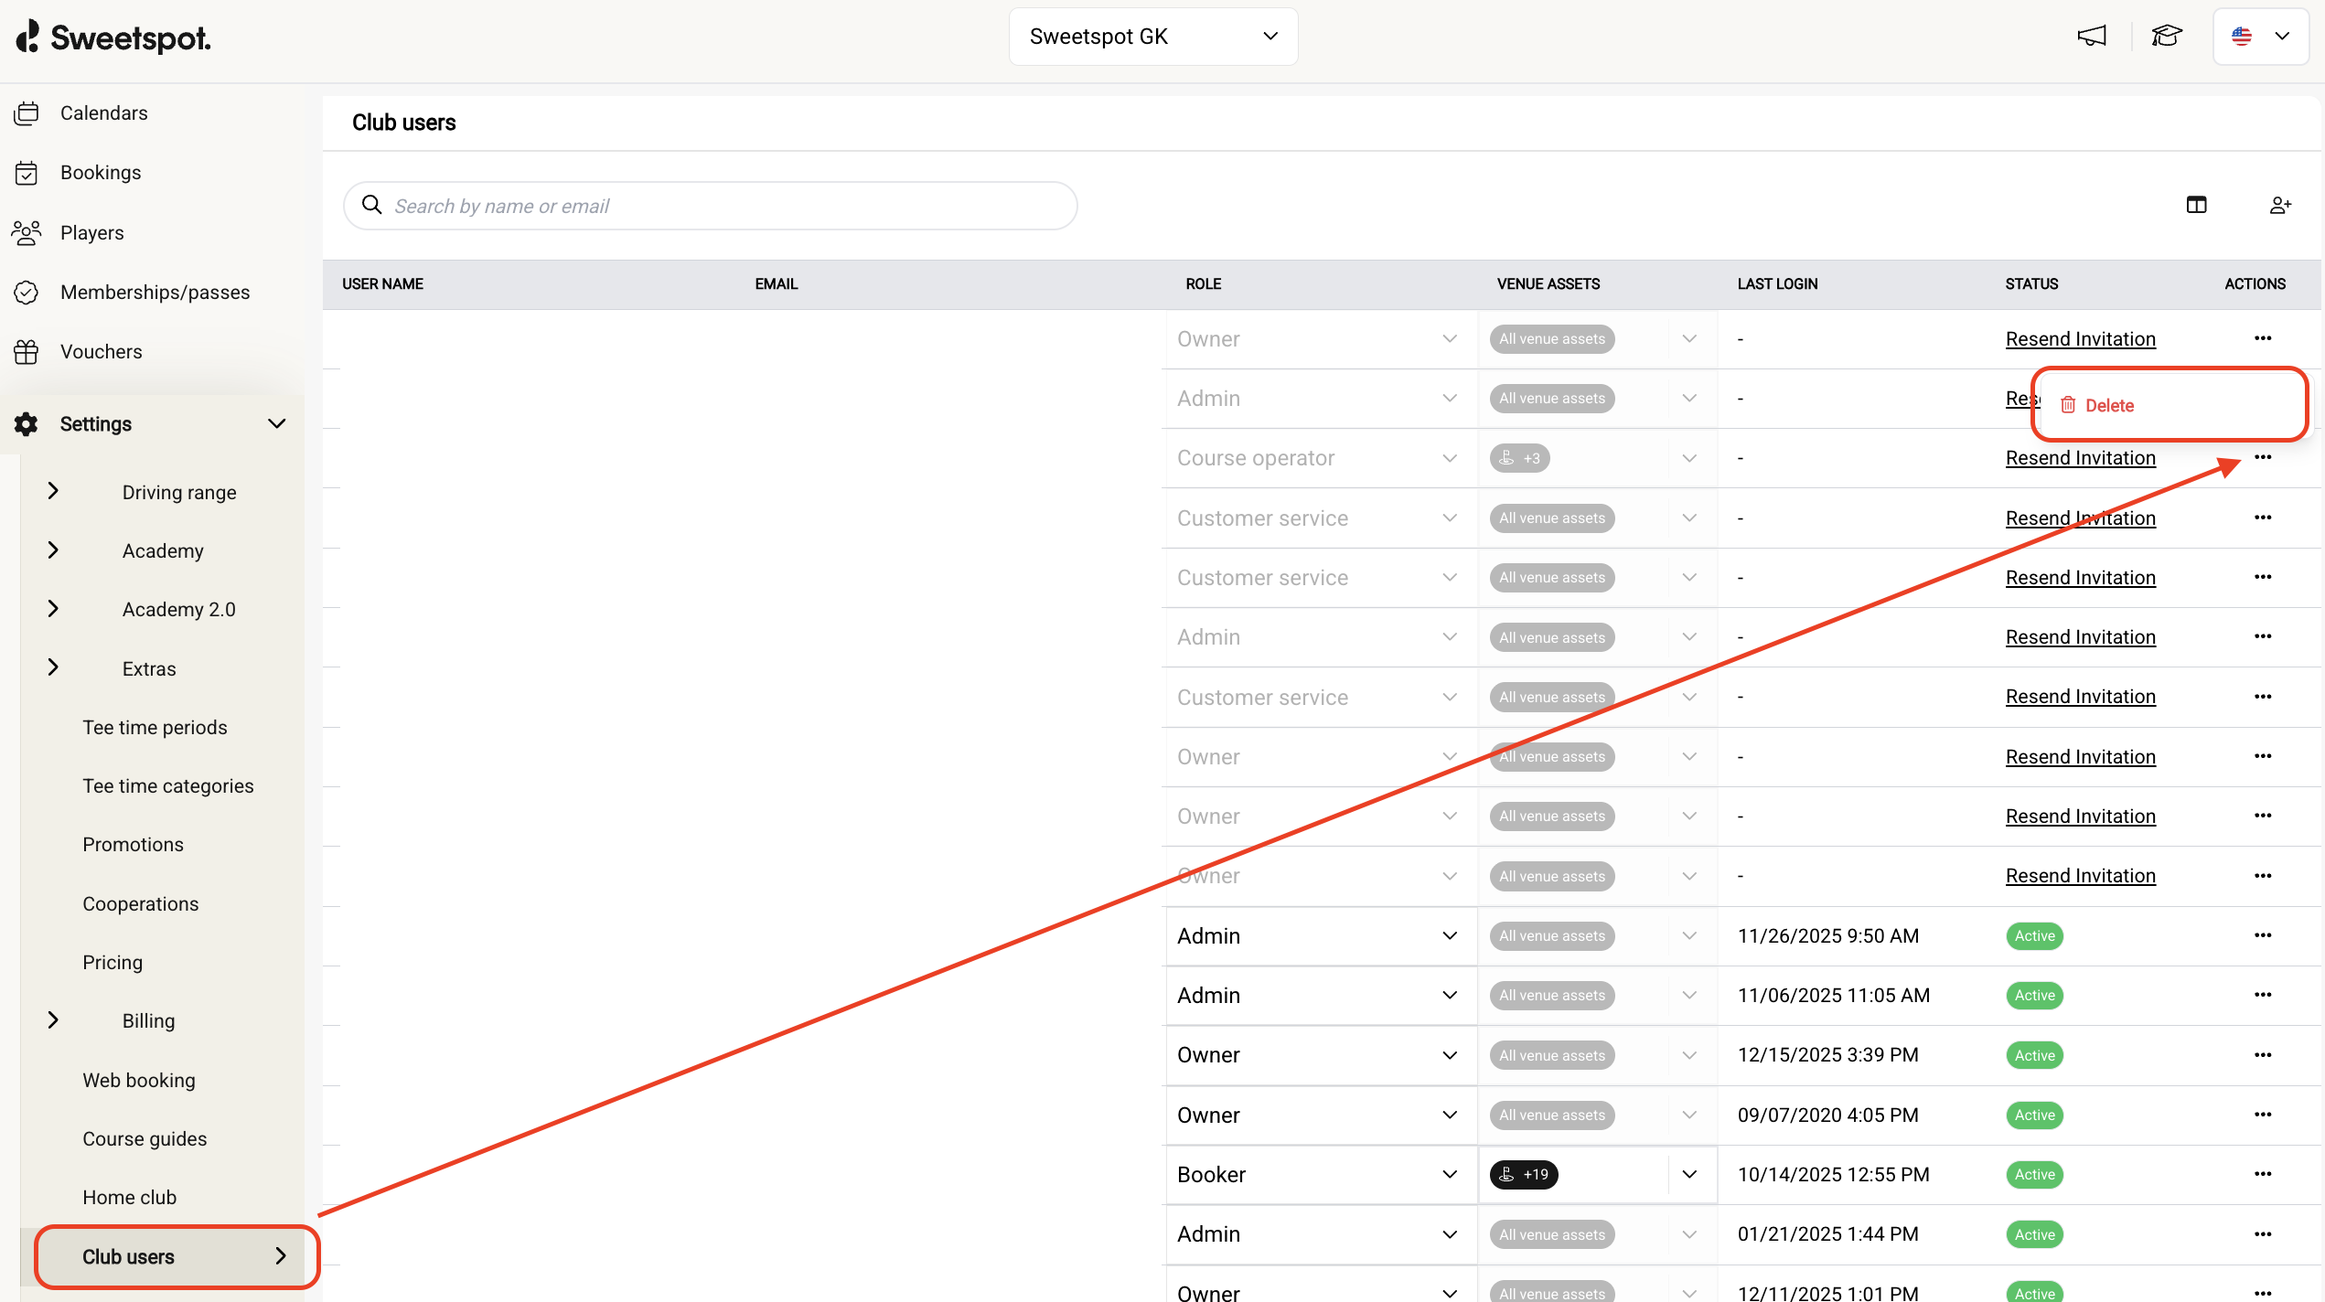The height and width of the screenshot is (1302, 2325).
Task: Click the add user icon
Action: click(2279, 205)
